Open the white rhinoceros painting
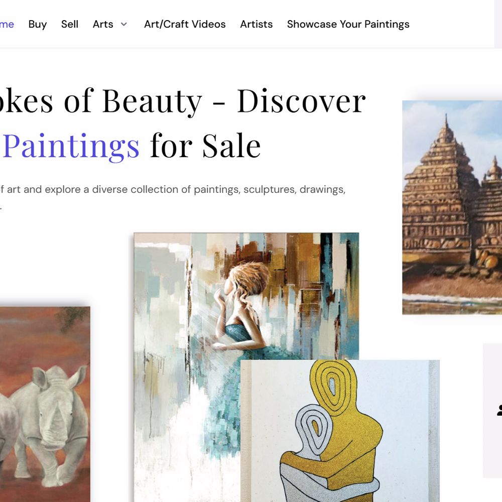The image size is (502, 502). click(45, 404)
